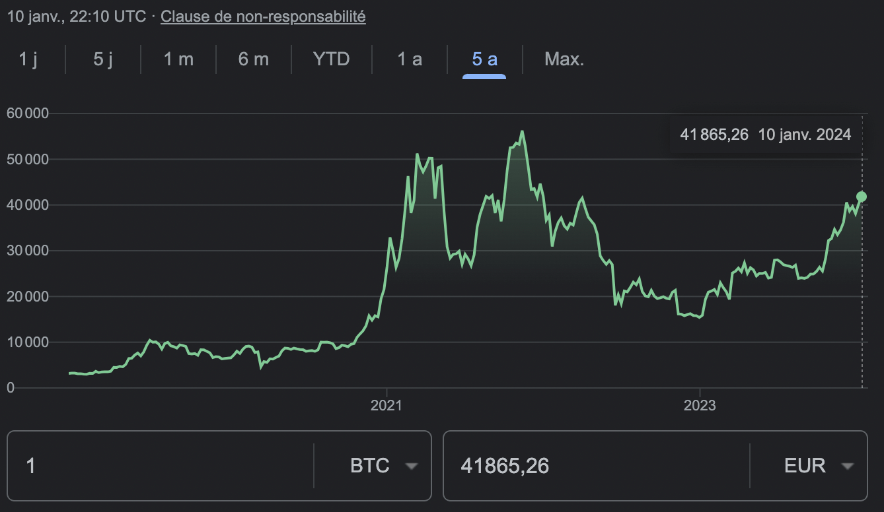This screenshot has height=512, width=884.
Task: Select the 6 m time range
Action: [x=253, y=59]
